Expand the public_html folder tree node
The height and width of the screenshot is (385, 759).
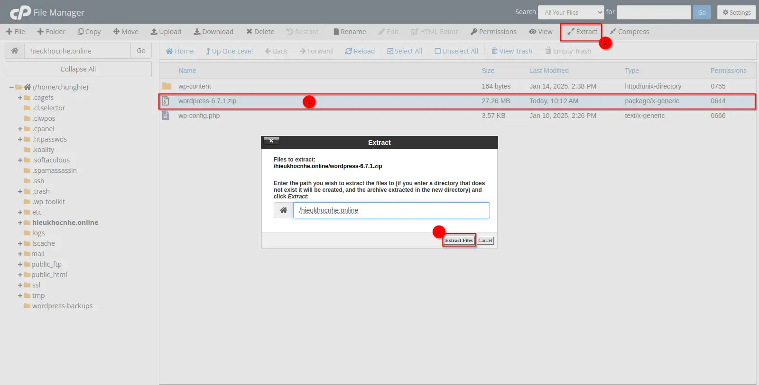click(20, 275)
